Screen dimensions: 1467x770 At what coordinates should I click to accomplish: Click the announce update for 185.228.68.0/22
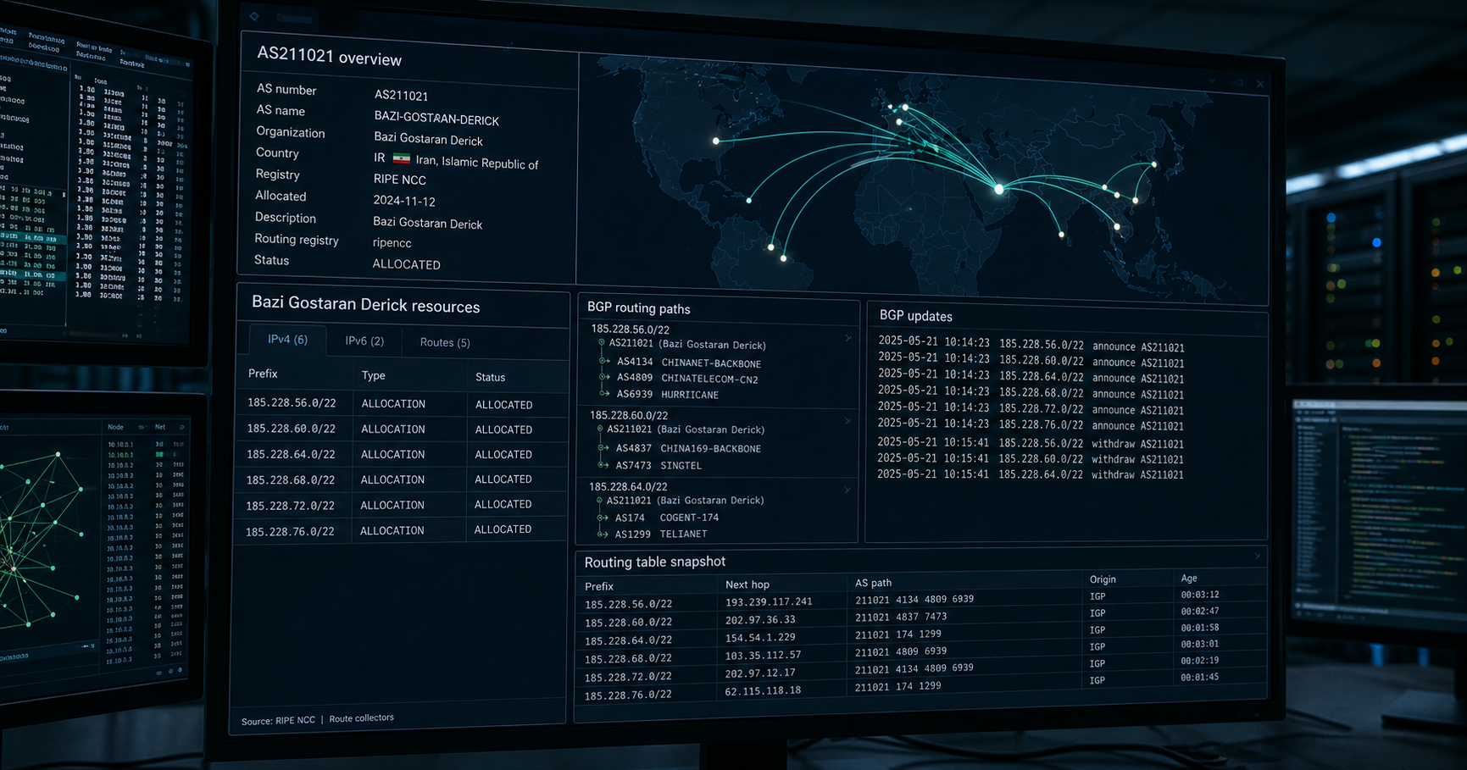pos(1031,393)
